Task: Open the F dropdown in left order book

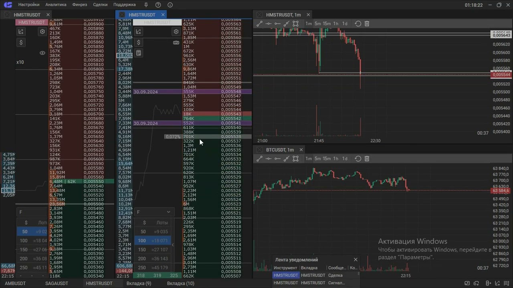Action: (32, 212)
